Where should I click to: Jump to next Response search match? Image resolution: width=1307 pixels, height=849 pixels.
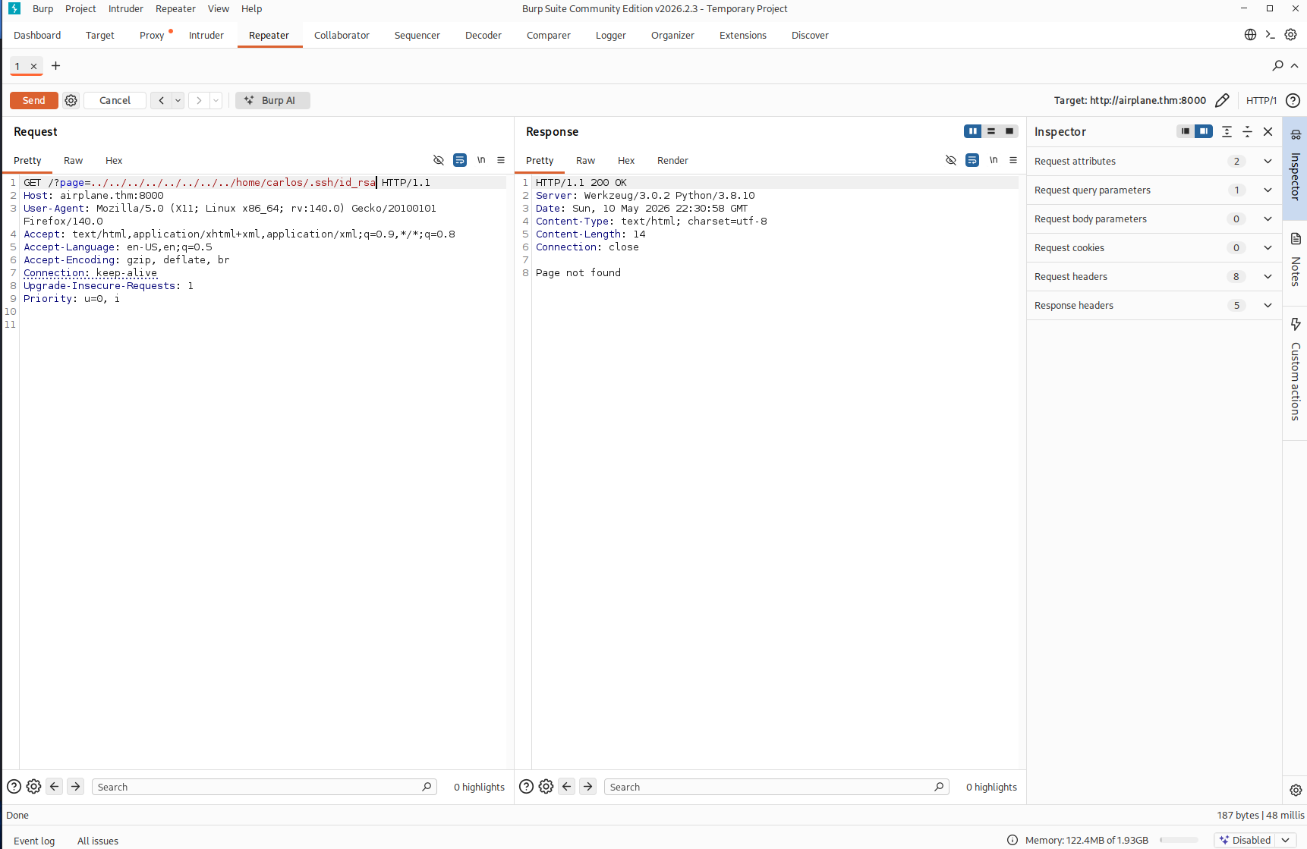[588, 787]
